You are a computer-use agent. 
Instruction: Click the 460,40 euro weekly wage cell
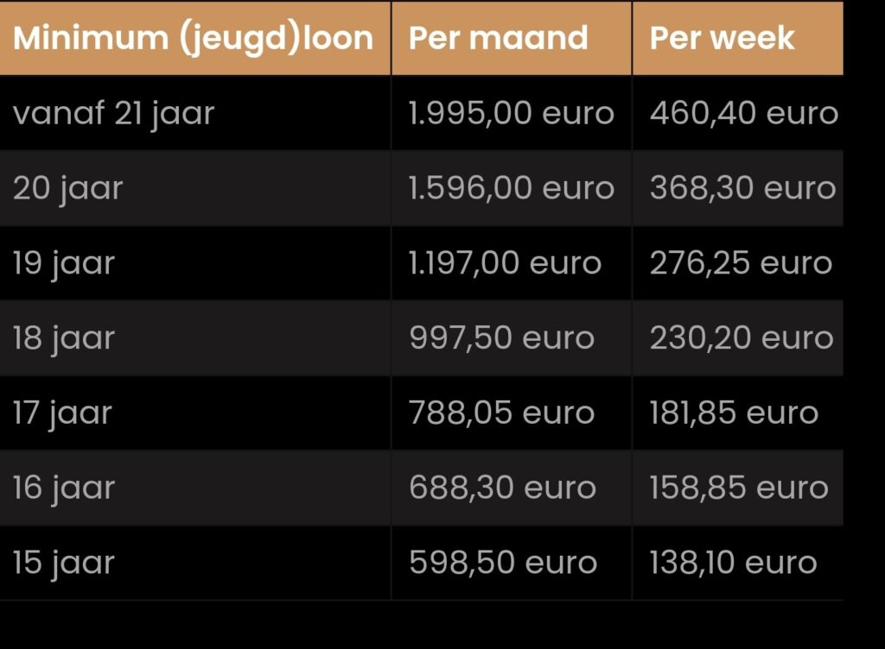pyautogui.click(x=743, y=113)
